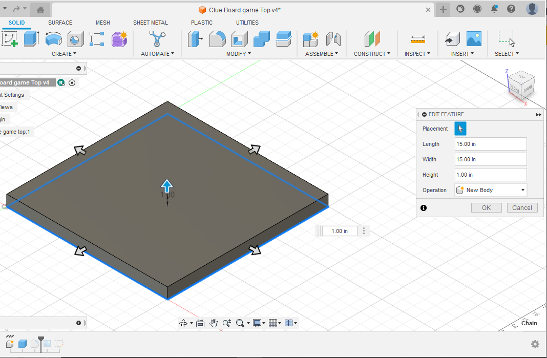Activate the Pan tool in navigation bar

point(214,323)
